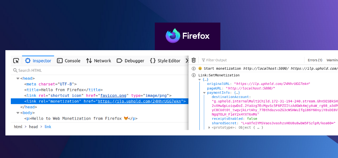This screenshot has height=158, width=338.
Task: Collapse the paymentInfo object
Action: pyautogui.click(x=204, y=93)
